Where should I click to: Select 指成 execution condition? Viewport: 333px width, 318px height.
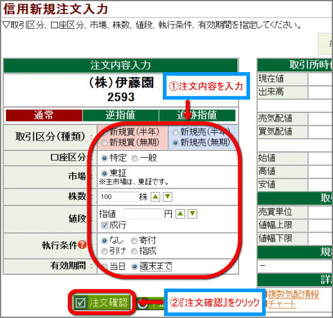[134, 251]
